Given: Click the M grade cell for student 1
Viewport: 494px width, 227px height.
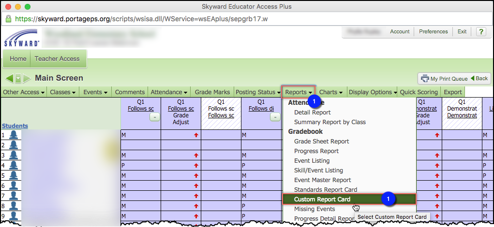Looking at the screenshot, I should coord(140,135).
